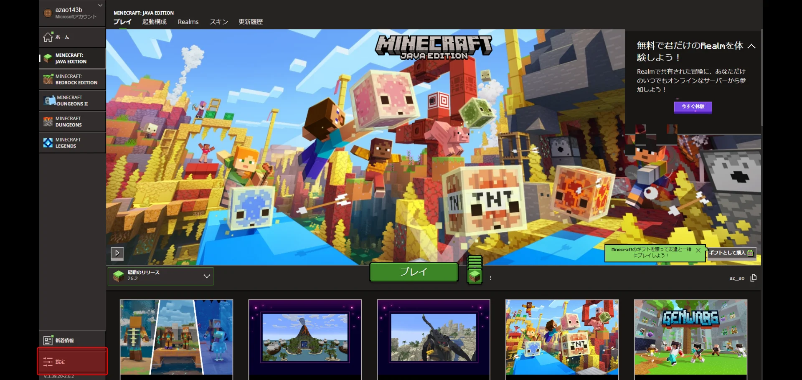Switch to the 起動構成 tab
802x380 pixels.
tap(154, 22)
